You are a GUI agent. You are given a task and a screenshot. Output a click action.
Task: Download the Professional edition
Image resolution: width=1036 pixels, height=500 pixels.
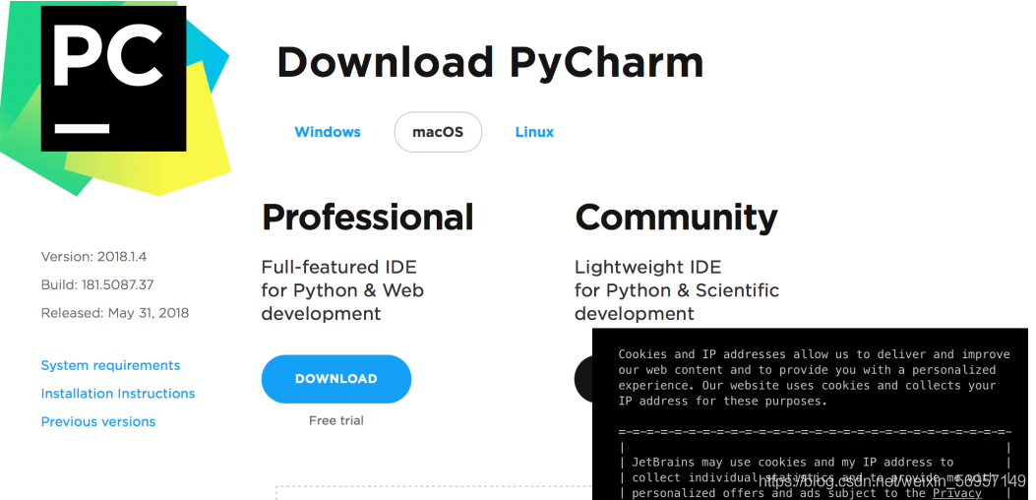pyautogui.click(x=336, y=379)
